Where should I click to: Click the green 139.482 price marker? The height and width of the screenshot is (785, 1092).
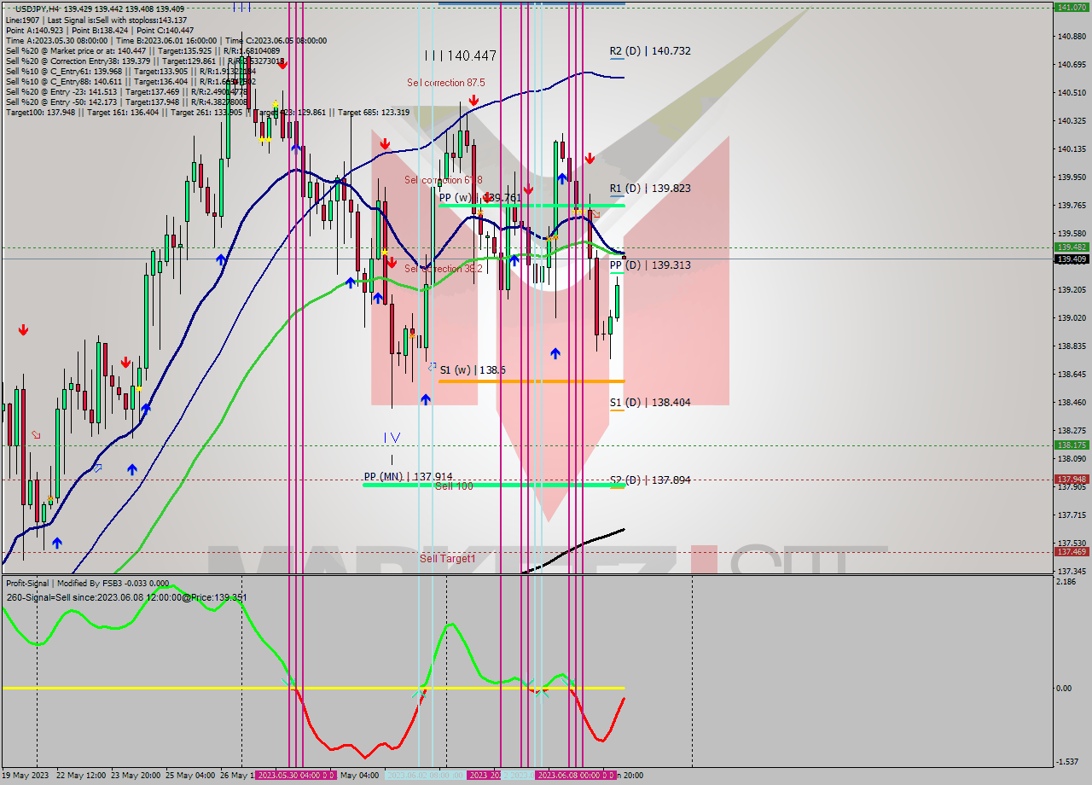tap(1070, 247)
